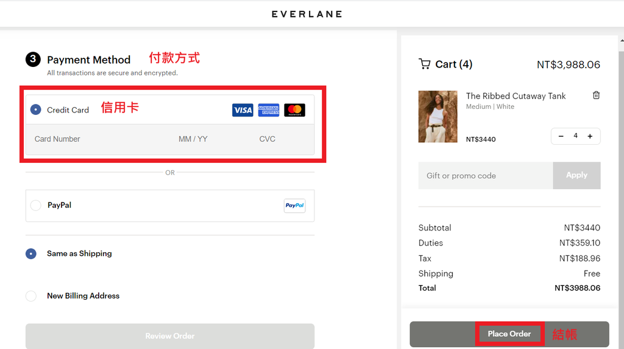The width and height of the screenshot is (624, 349).
Task: Click the Duties amount NT$359.10
Action: [x=580, y=243]
